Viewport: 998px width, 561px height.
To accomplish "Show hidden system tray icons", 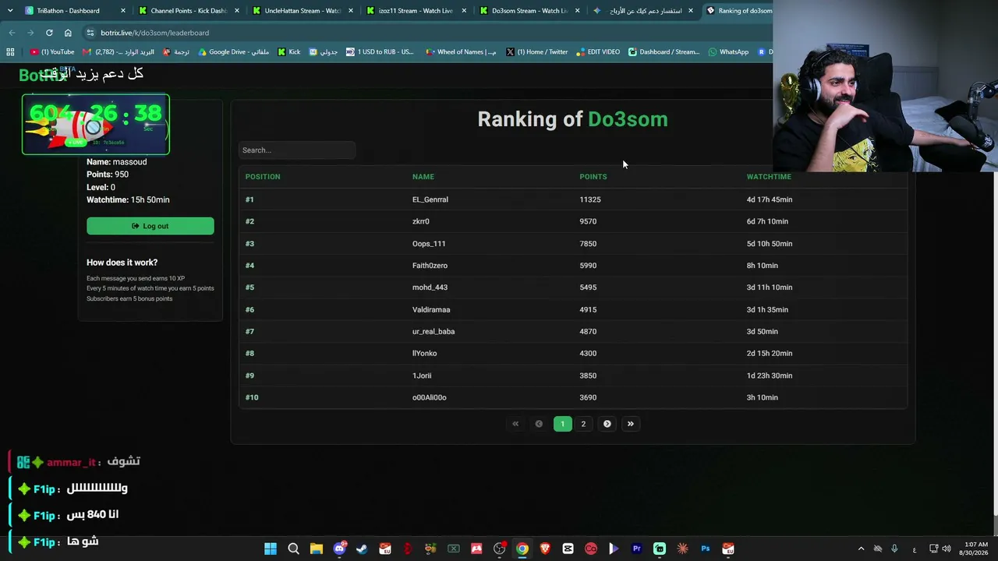I will click(x=861, y=549).
